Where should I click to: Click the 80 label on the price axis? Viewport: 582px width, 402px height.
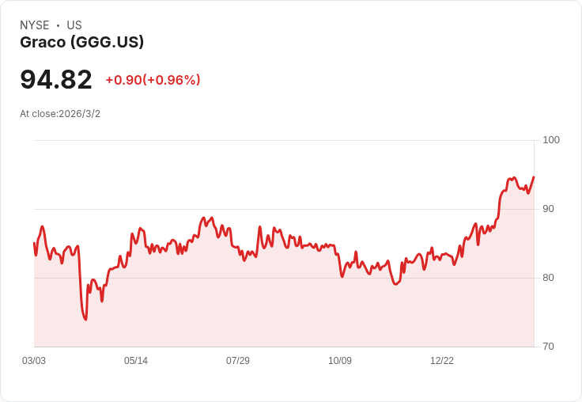coord(548,278)
